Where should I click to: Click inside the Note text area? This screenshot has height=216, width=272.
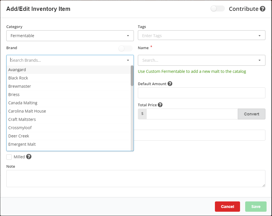click(x=136, y=179)
